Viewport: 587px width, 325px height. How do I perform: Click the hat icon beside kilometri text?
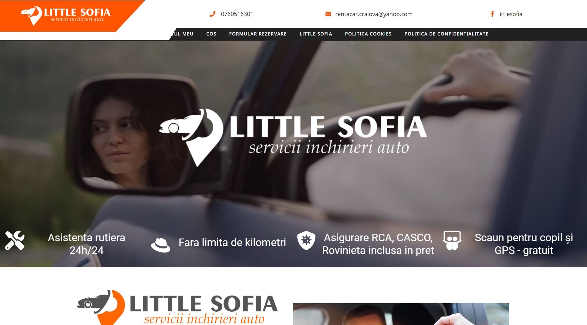(x=160, y=245)
